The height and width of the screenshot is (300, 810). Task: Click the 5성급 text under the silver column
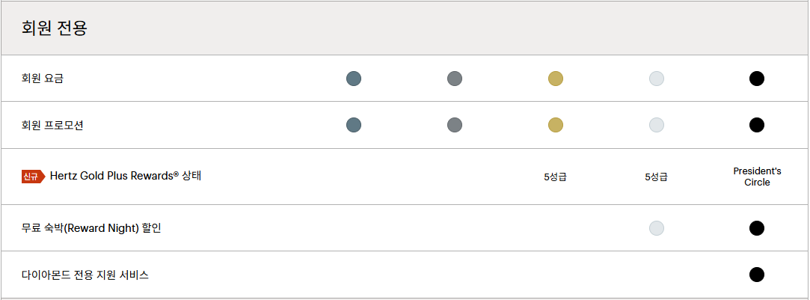(657, 177)
